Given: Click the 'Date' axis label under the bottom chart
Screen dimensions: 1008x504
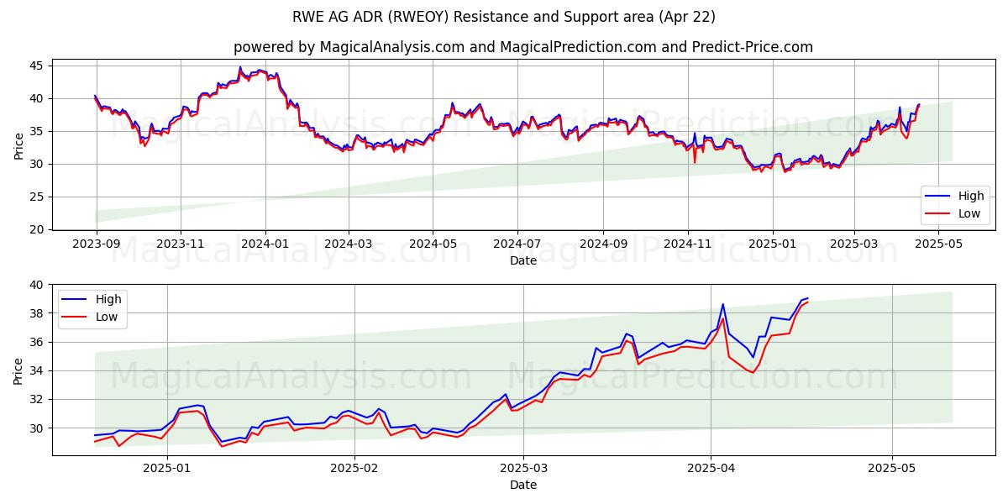Looking at the screenshot, I should coord(522,486).
